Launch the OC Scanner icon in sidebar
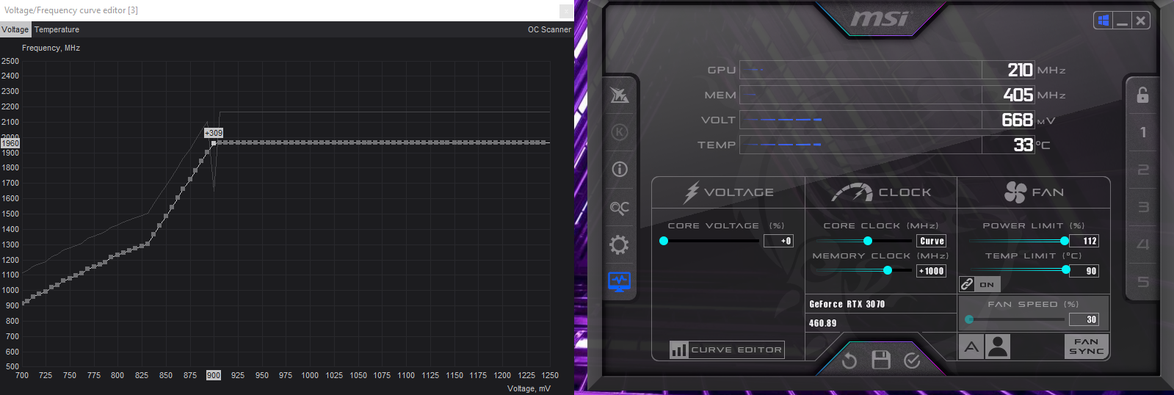Screen dimensions: 1174x395 620,208
